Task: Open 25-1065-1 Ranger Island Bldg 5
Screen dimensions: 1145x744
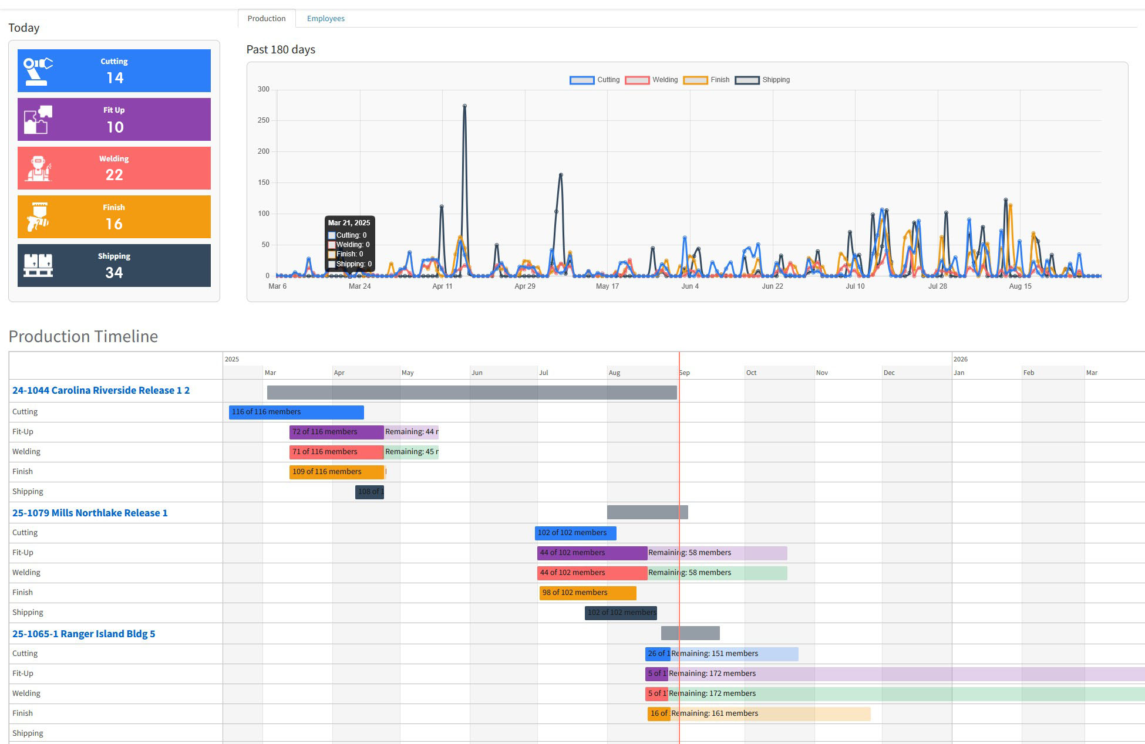Action: (83, 634)
